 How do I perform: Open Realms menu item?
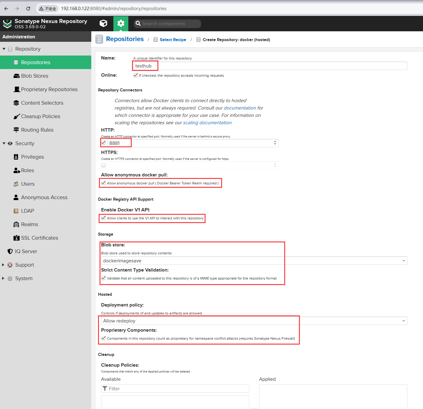46,224
